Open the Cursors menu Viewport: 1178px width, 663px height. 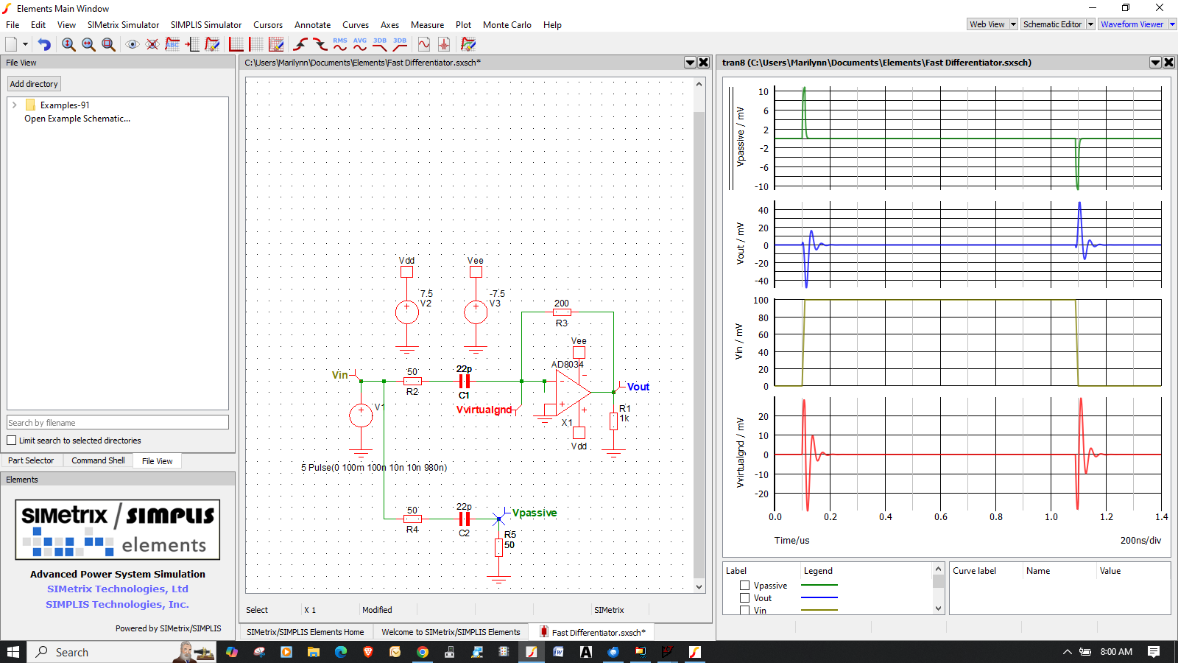click(268, 25)
